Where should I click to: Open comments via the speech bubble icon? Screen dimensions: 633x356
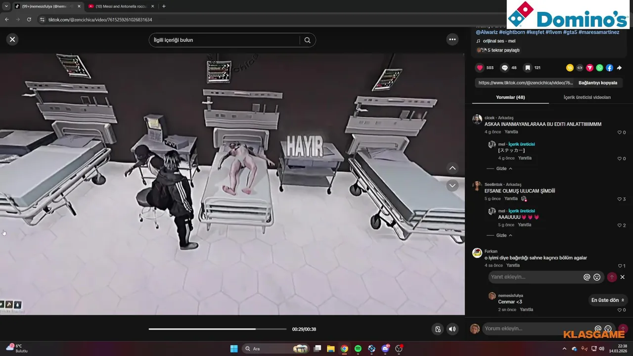pyautogui.click(x=504, y=68)
